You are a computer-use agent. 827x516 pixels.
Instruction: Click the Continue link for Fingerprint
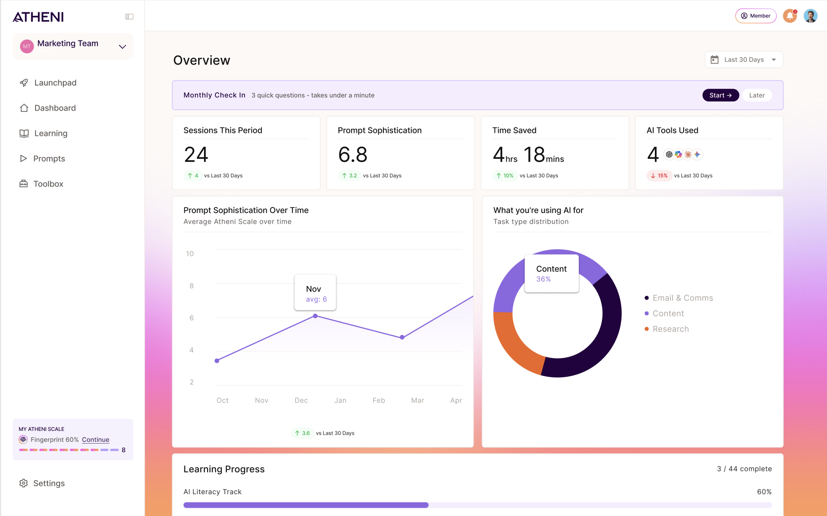(x=96, y=440)
